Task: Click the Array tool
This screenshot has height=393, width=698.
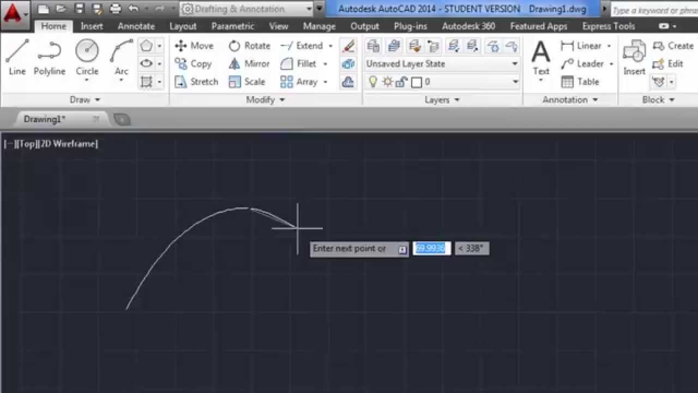Action: tap(299, 82)
